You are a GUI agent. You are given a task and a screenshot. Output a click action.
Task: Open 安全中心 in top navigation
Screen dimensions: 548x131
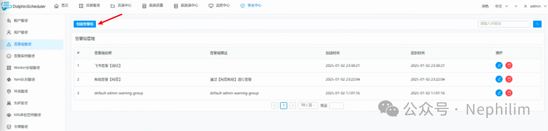(x=251, y=6)
